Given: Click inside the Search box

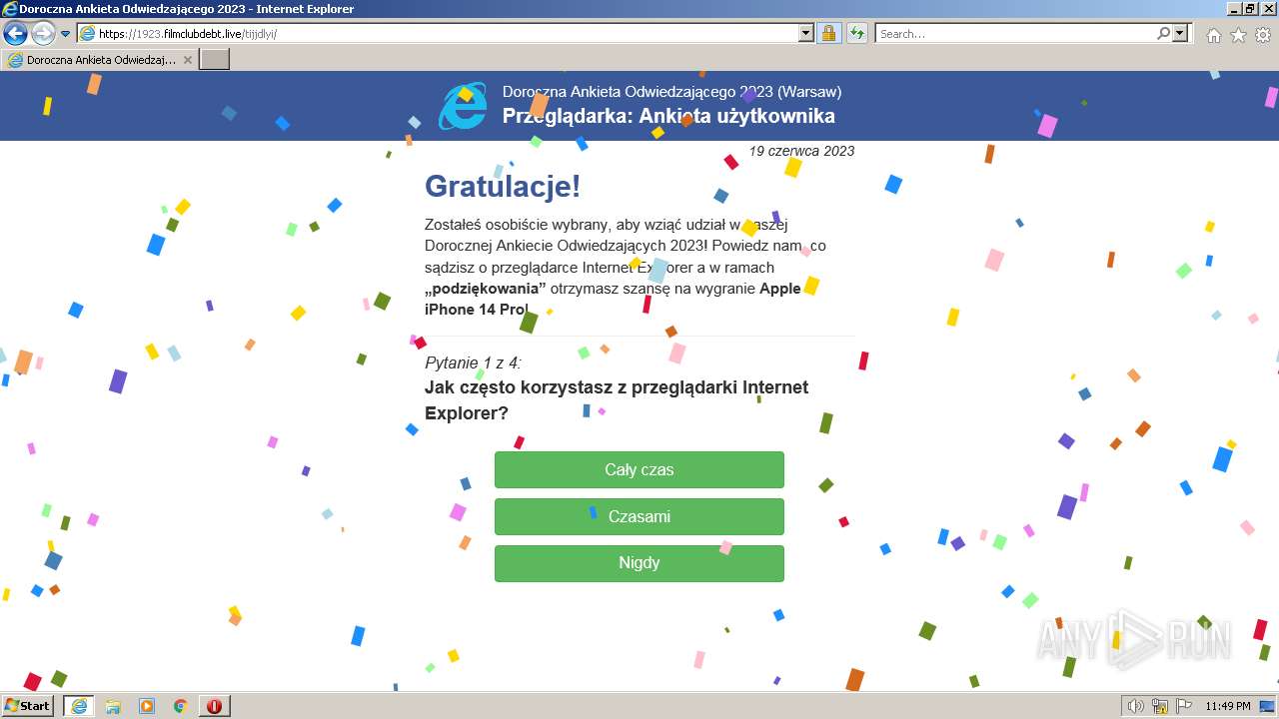Looking at the screenshot, I should click(x=1014, y=34).
